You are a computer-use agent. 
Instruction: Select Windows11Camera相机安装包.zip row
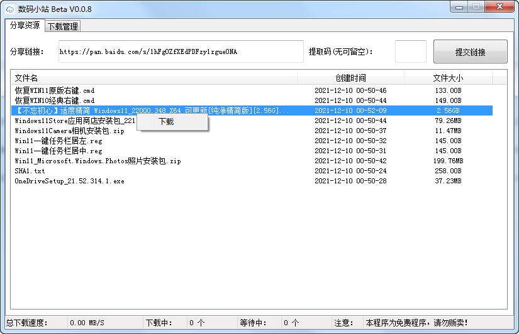tap(69, 131)
